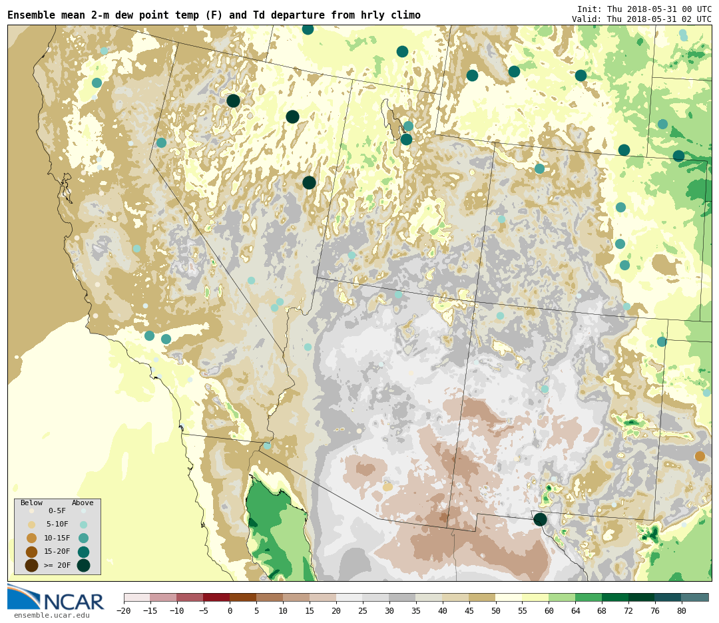The width and height of the screenshot is (719, 623).
Task: Click the tan station dot in southern Arizona
Action: pos(387,487)
